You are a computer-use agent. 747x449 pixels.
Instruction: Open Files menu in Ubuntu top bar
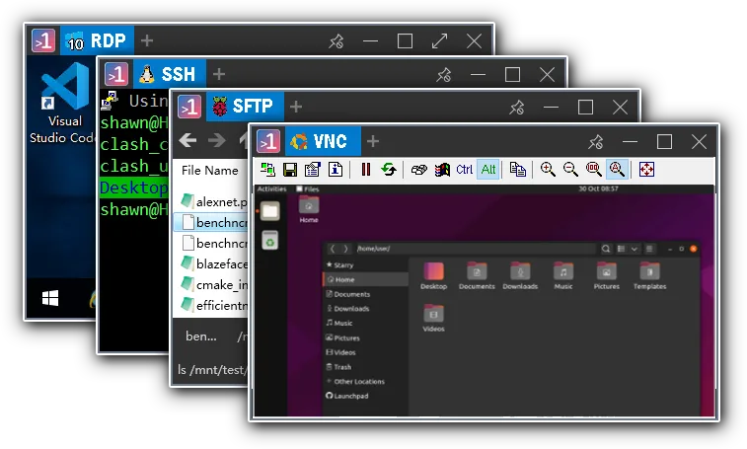(308, 189)
